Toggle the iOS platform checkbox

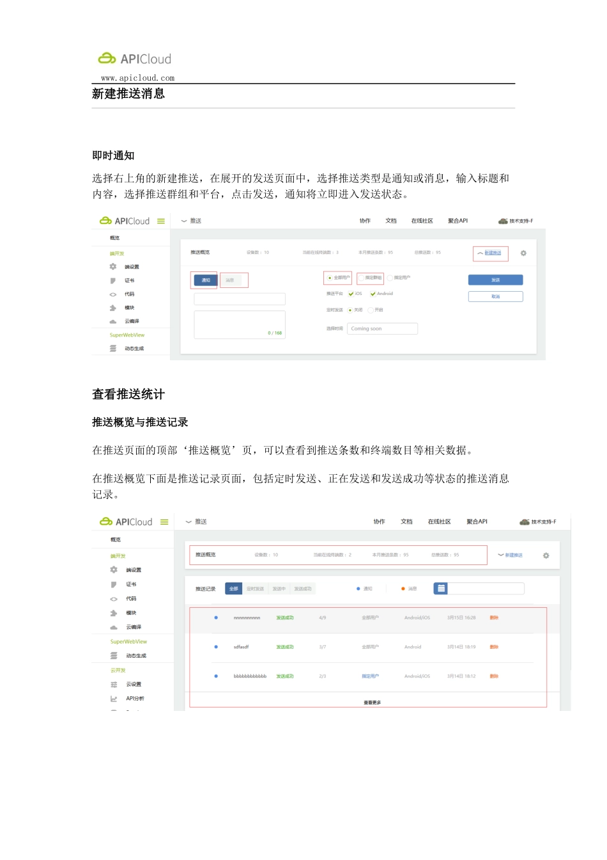[351, 294]
